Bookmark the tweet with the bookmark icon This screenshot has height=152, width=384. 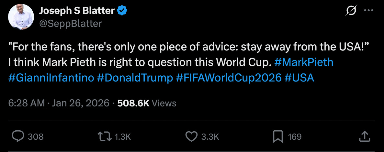point(278,136)
